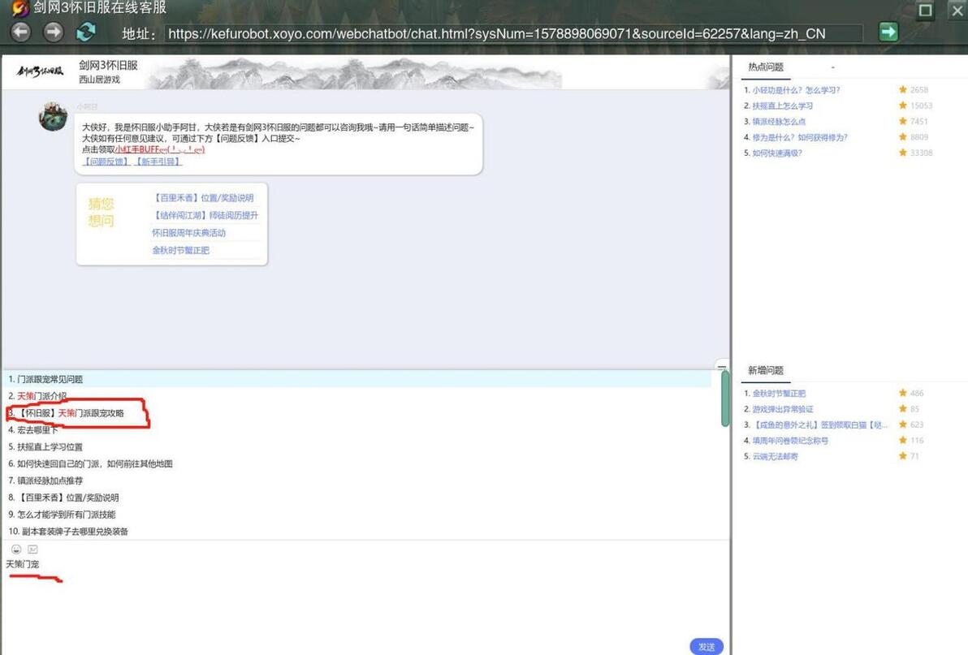Click the star next to 33308

[x=902, y=153]
